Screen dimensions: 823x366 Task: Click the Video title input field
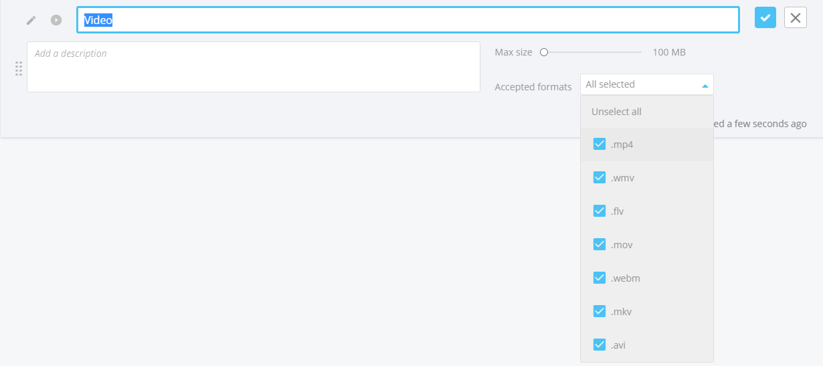click(408, 20)
